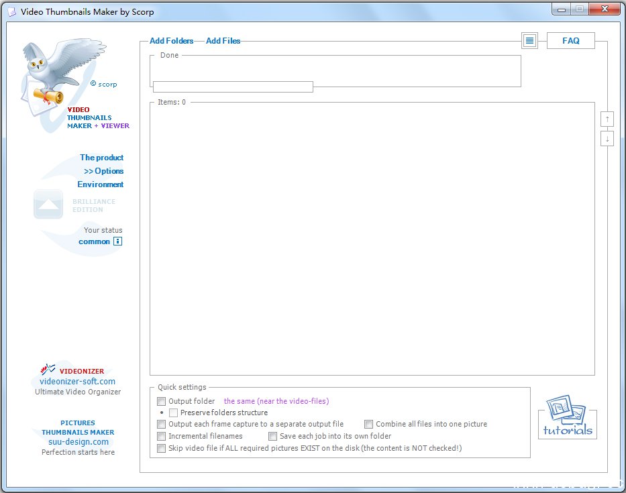
Task: Tick Save each job into its own folder
Action: coord(272,436)
